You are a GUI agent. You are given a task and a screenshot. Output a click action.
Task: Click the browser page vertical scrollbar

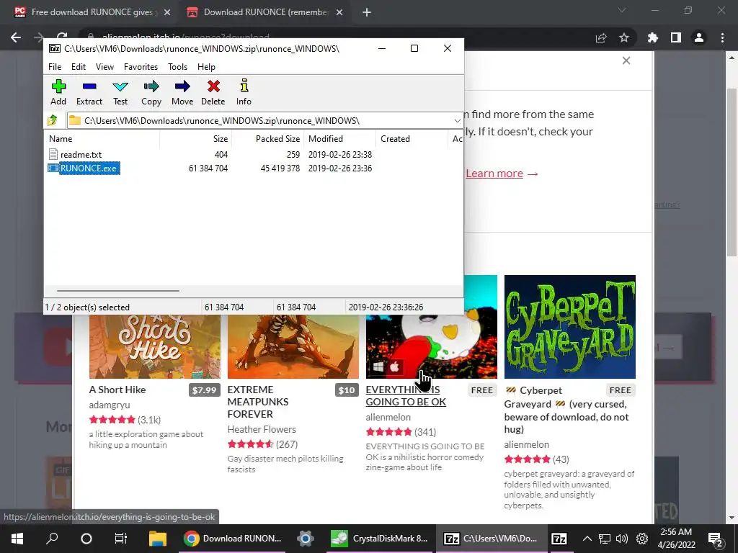(732, 171)
